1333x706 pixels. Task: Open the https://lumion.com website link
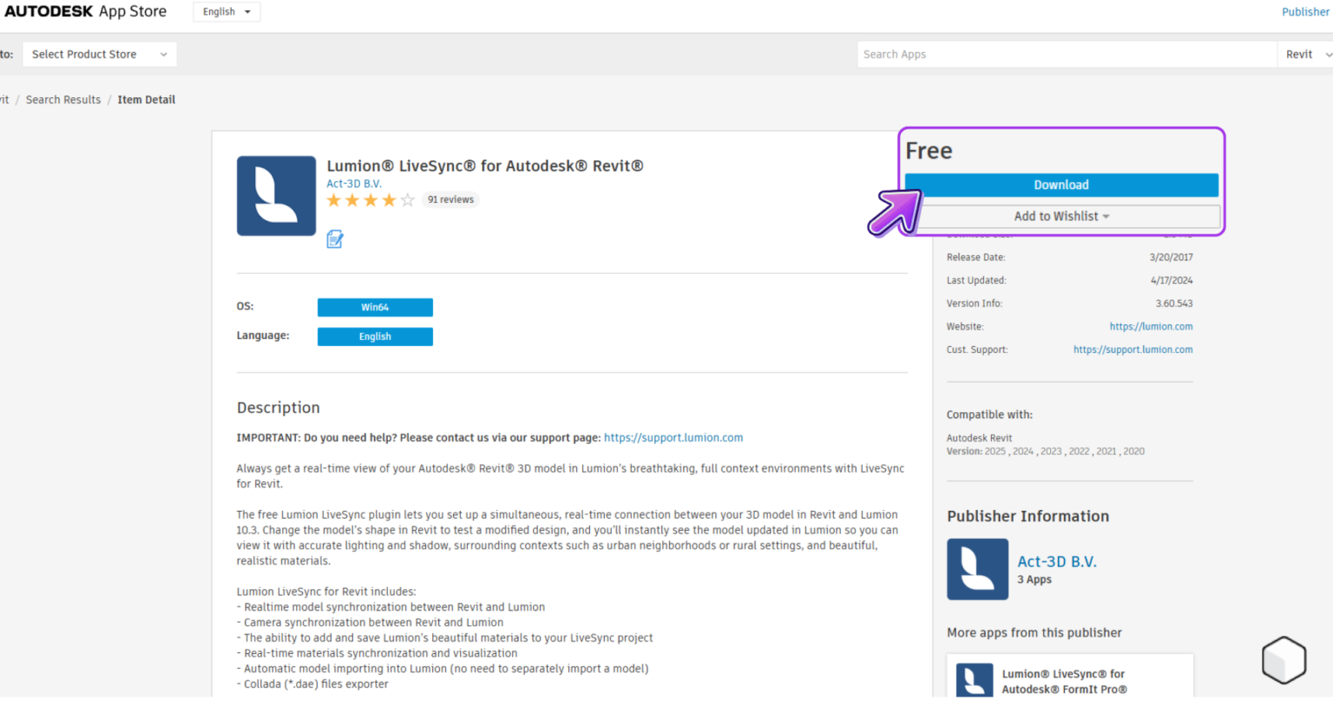click(x=1151, y=326)
